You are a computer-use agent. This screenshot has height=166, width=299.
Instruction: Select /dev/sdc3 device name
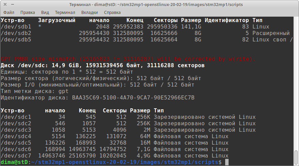[16, 130]
